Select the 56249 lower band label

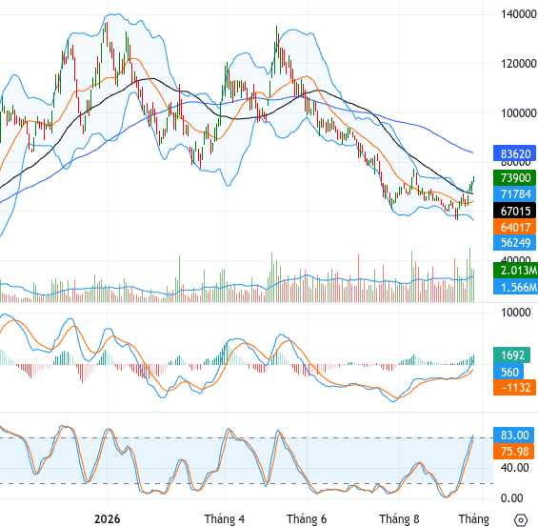tap(514, 243)
